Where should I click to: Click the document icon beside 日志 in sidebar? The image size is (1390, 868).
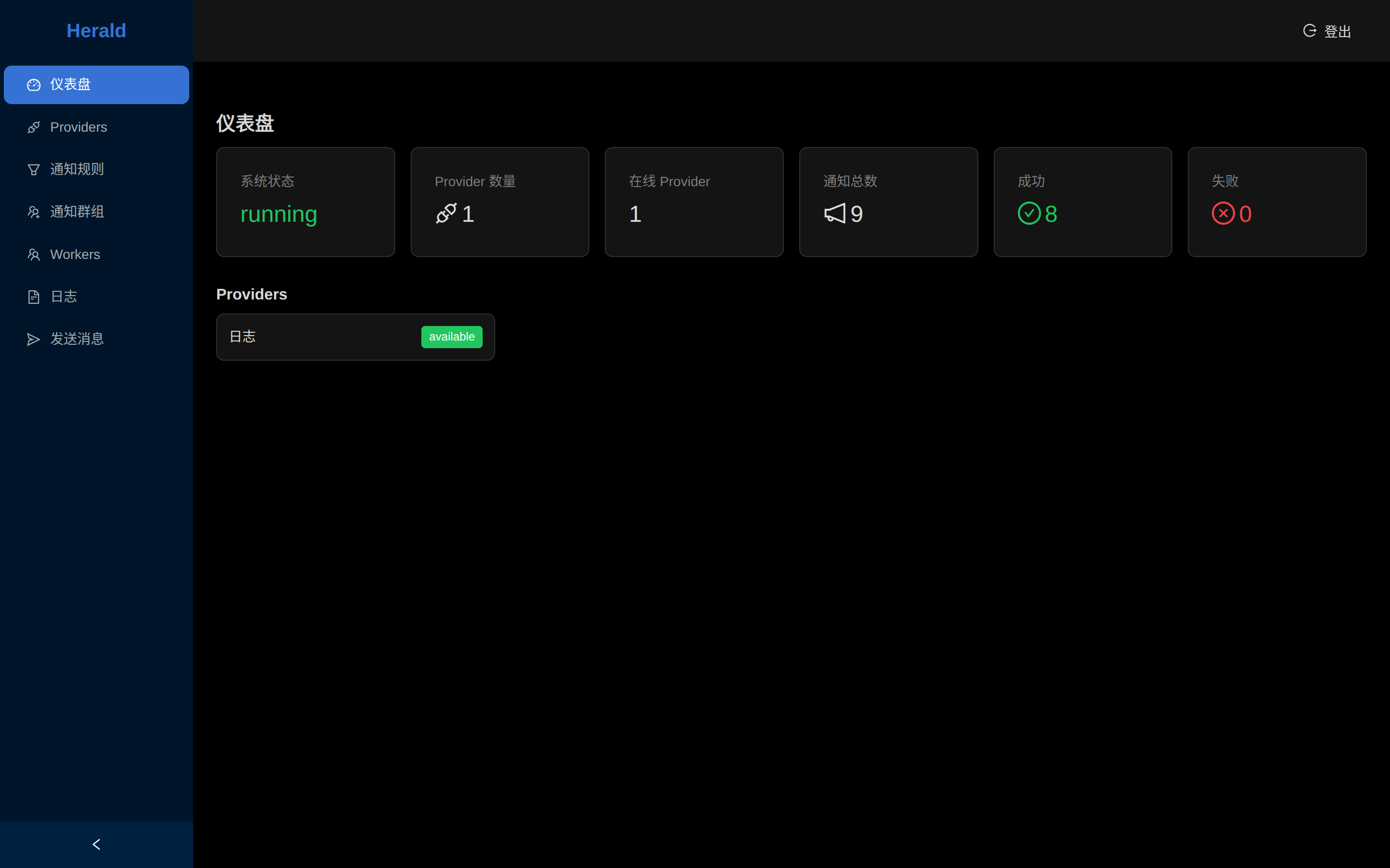click(34, 297)
